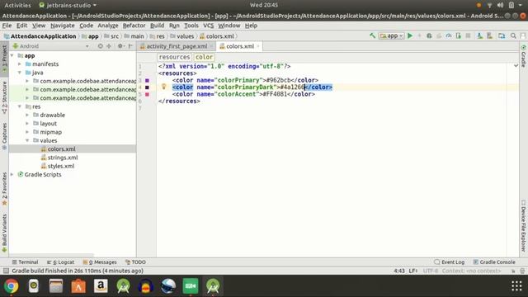This screenshot has height=297, width=528.
Task: Open the Gradle Console button
Action: 494,262
